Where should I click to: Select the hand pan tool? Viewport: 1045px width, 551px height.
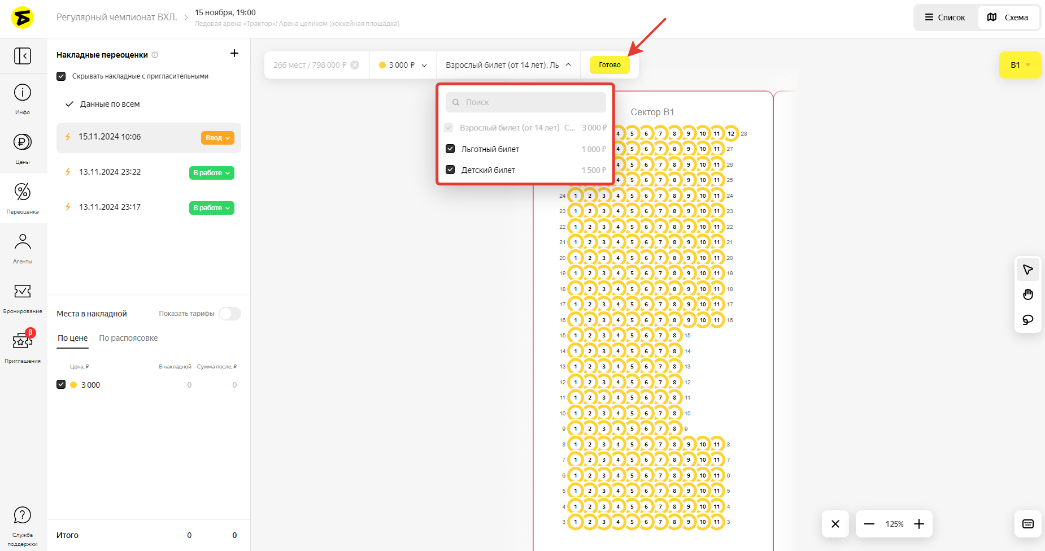pos(1027,294)
